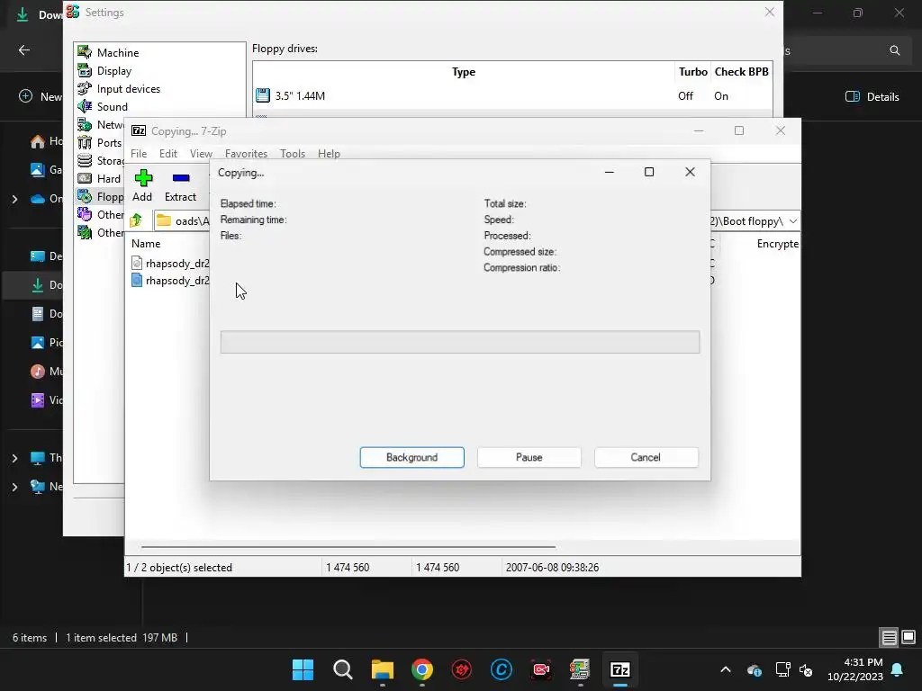922x691 pixels.
Task: Open the blue C app on taskbar
Action: (x=502, y=669)
